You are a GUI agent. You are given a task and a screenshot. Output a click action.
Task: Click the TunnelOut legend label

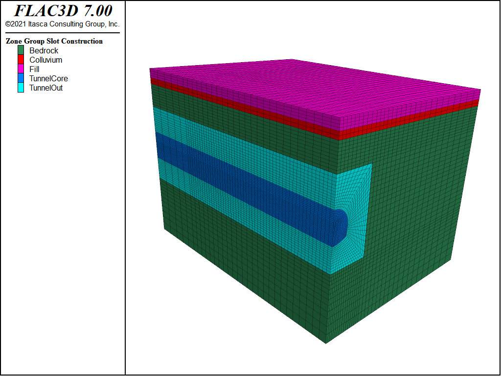pos(46,88)
